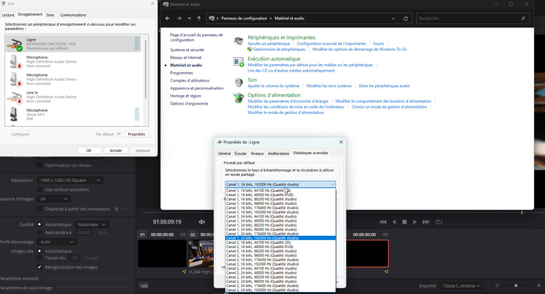The image size is (545, 294).
Task: Open the Périphériques et imprimantes printer icon
Action: coord(238,41)
